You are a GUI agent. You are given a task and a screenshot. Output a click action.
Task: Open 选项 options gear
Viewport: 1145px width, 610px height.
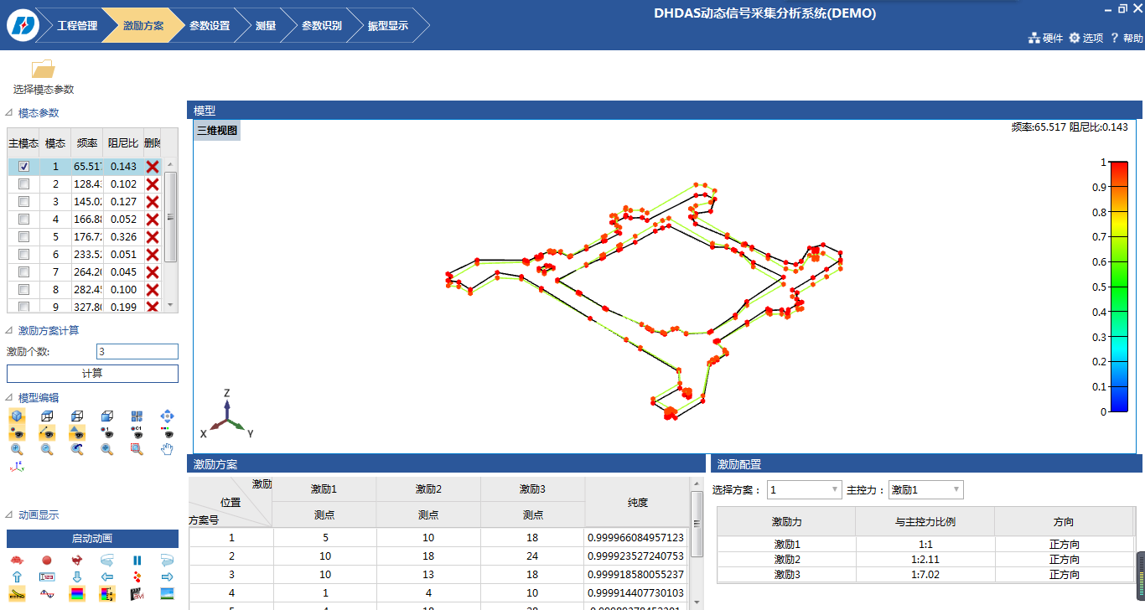pos(1086,38)
